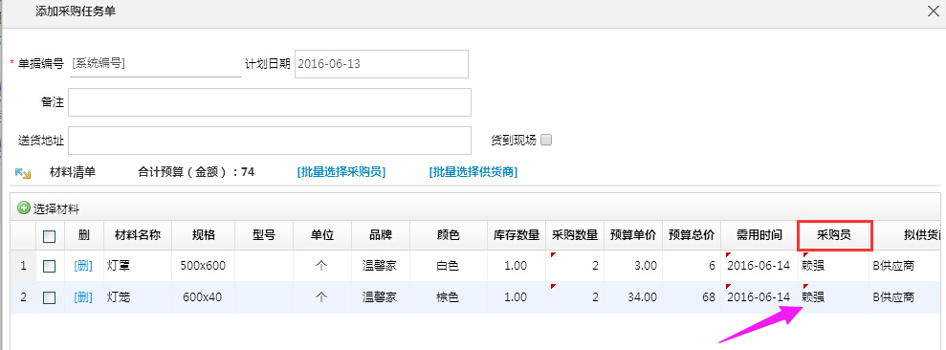Click the 单位 column header
Image resolution: width=946 pixels, height=350 pixels.
322,235
